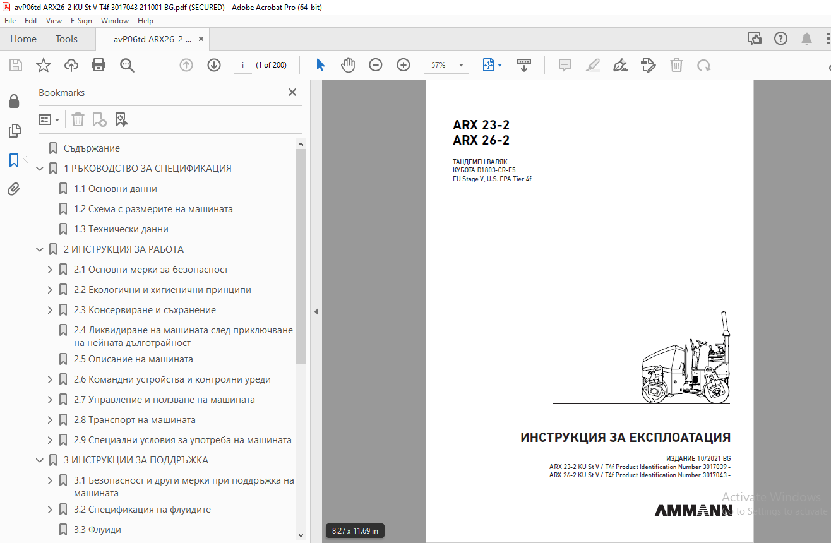Viewport: 831px width, 543px height.
Task: Expand 2.9 Специални условия bookmark
Action: (x=50, y=440)
